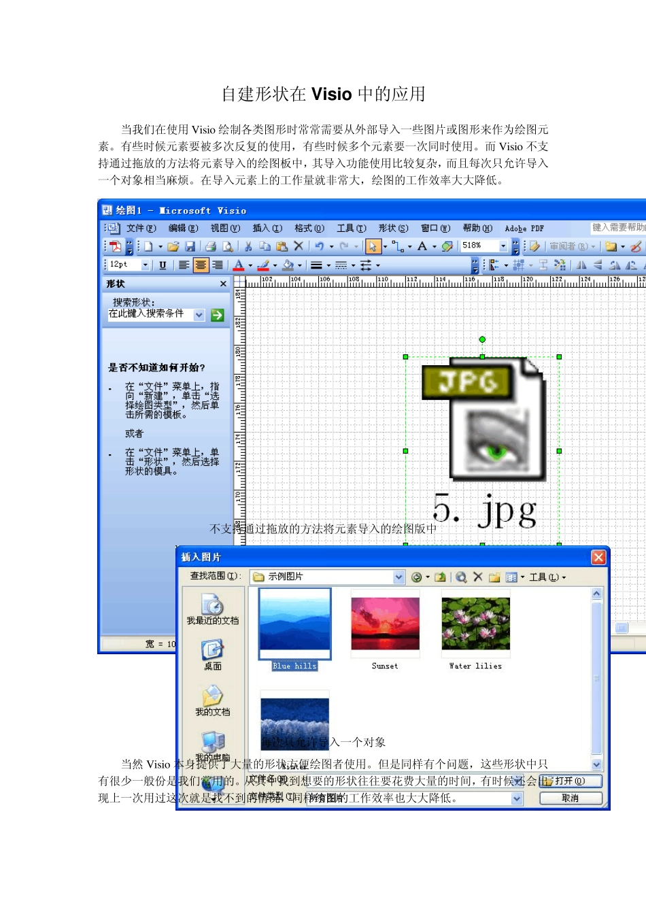Image resolution: width=646 pixels, height=914 pixels.
Task: Click the Delete X icon in insert dialog
Action: pyautogui.click(x=478, y=577)
